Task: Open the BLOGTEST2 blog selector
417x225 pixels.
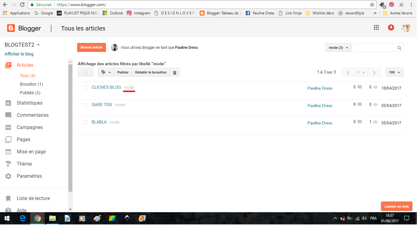Action: coord(22,45)
